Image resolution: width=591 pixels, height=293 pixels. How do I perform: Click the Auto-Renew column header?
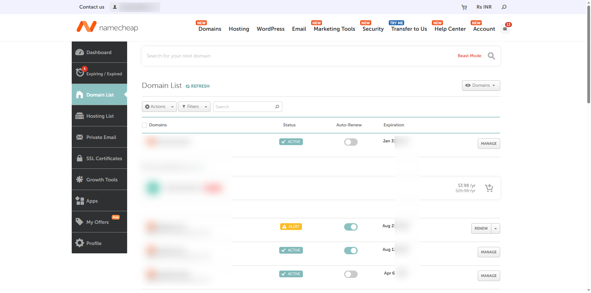(x=349, y=125)
